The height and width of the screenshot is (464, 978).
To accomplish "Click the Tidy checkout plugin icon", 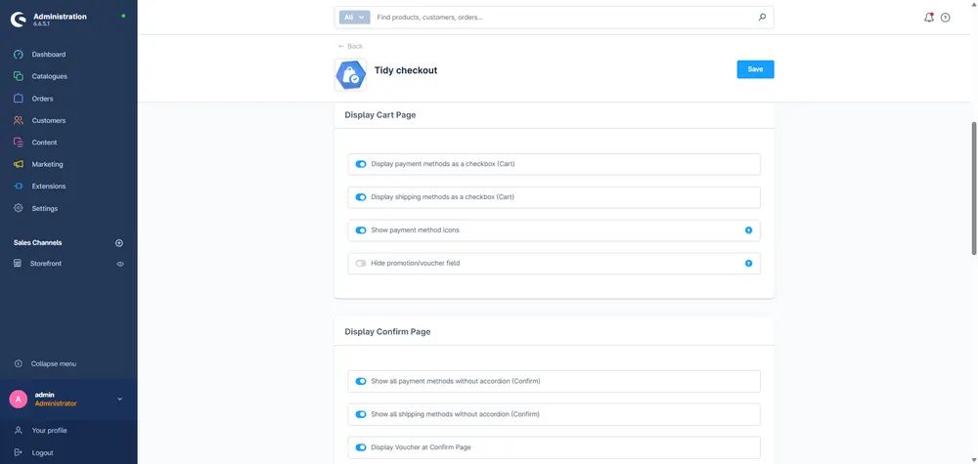I will point(350,75).
